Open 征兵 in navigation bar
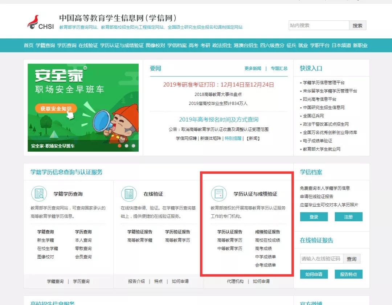This screenshot has width=392, height=305. [291, 45]
